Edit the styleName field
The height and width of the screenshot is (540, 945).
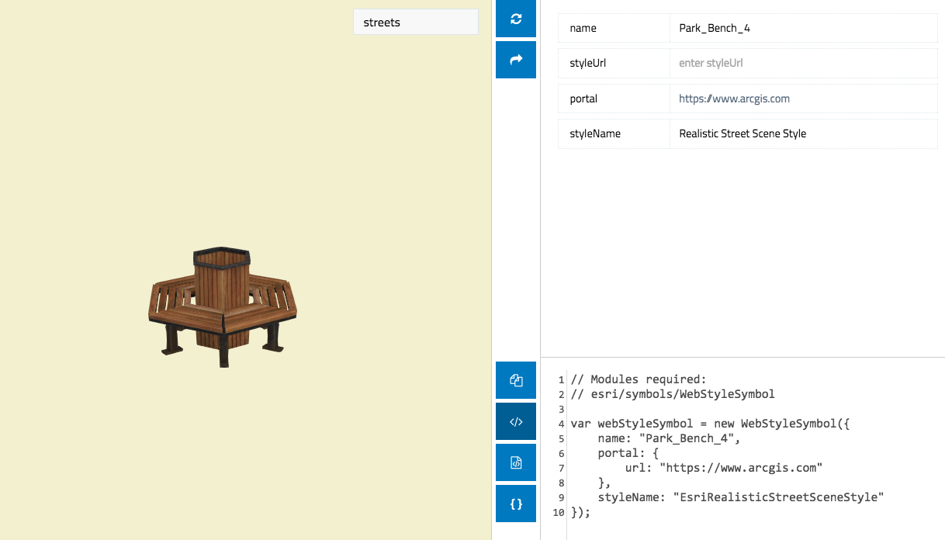(x=804, y=133)
